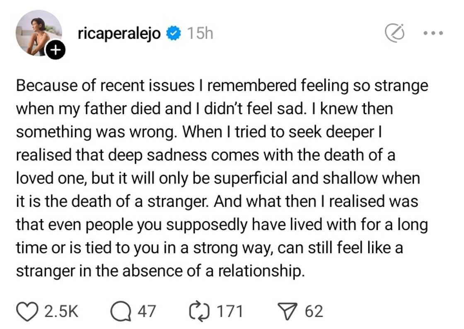The height and width of the screenshot is (329, 464).
Task: Click the blue verified badge beside ricaperalejo
Action: (174, 34)
